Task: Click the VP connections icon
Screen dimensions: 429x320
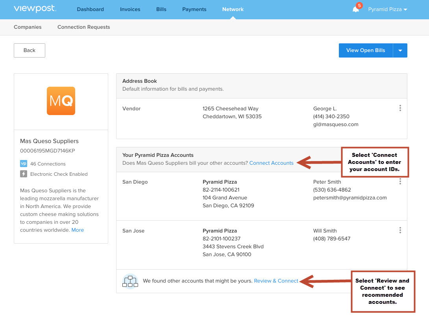Action: coord(24,164)
